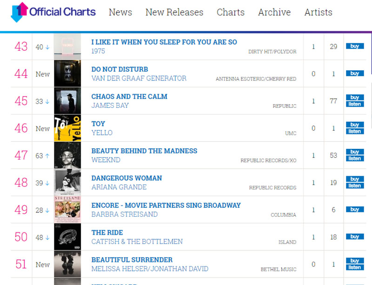Image resolution: width=372 pixels, height=285 pixels.
Task: Open the Beautiful Surrender album title link
Action: (132, 260)
